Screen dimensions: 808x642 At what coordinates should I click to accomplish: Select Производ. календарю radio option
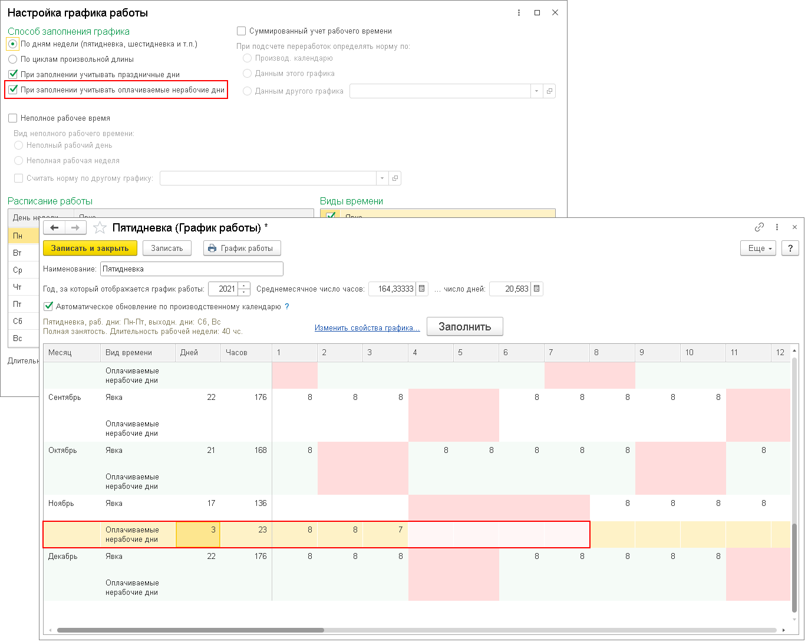pos(248,58)
